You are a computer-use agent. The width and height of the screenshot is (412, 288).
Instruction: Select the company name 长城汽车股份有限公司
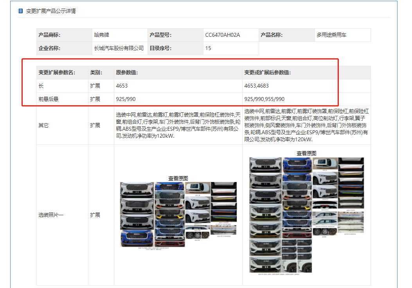tap(119, 49)
